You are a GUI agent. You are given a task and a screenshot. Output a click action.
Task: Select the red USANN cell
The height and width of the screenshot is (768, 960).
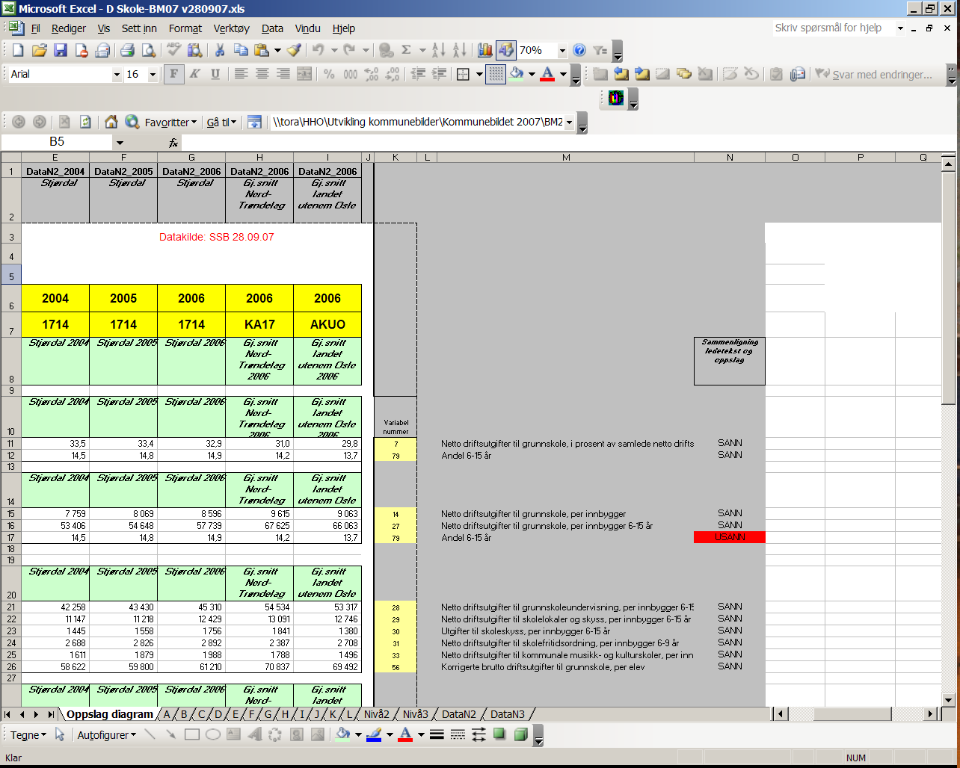coord(730,537)
